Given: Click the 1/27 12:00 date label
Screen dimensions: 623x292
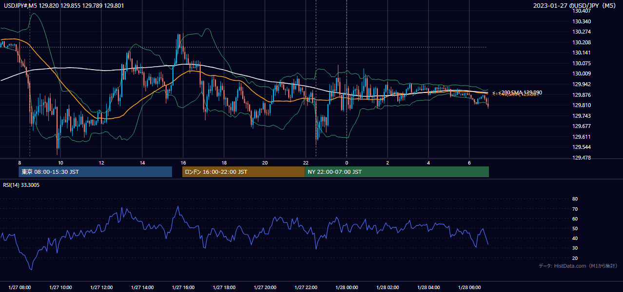Looking at the screenshot, I should click(101, 287).
